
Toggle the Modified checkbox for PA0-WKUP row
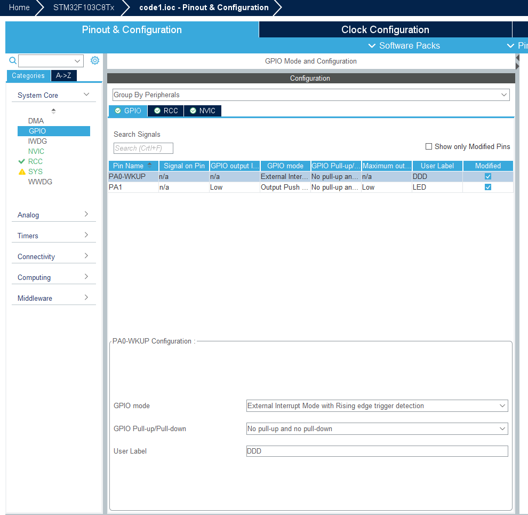487,176
